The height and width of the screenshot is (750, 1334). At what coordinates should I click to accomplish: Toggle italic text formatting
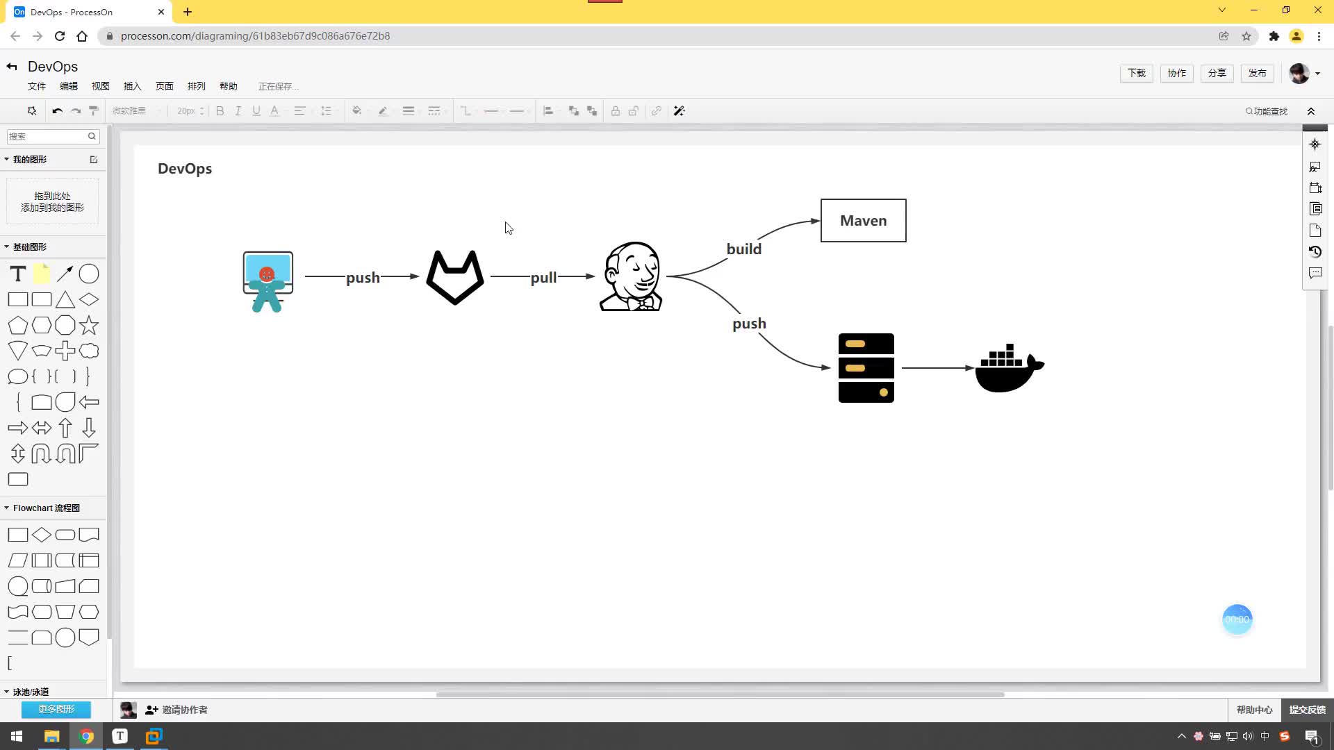point(238,111)
